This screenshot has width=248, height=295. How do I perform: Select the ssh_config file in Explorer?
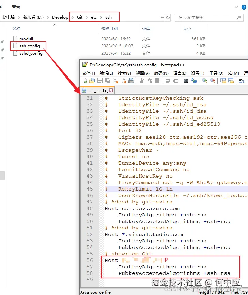point(30,46)
